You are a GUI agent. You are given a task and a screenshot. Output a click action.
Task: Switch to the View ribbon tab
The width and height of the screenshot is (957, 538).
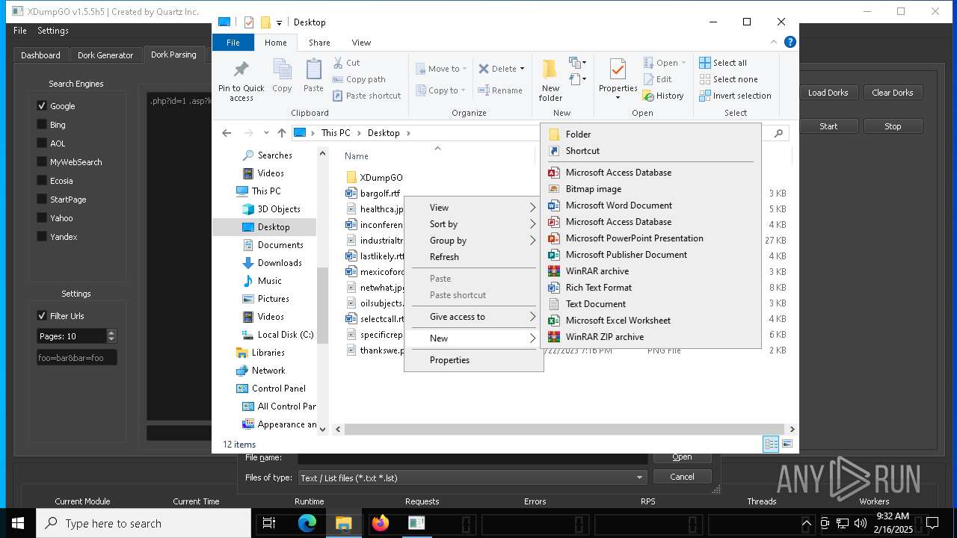pyautogui.click(x=361, y=43)
